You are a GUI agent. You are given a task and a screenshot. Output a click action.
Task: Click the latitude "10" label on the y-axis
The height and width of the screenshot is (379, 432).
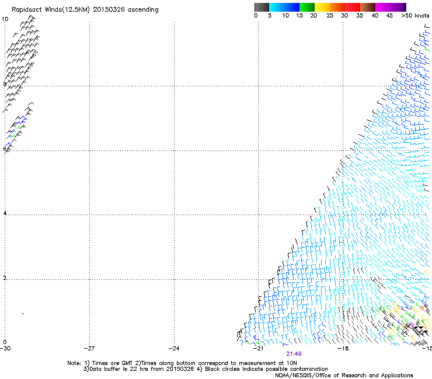click(x=5, y=19)
